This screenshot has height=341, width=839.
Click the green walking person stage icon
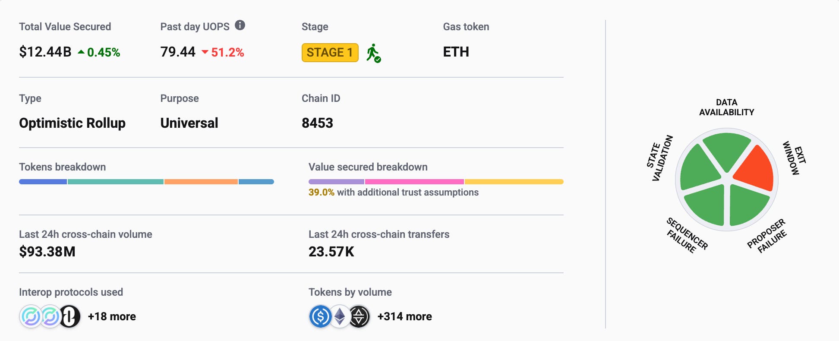point(374,53)
